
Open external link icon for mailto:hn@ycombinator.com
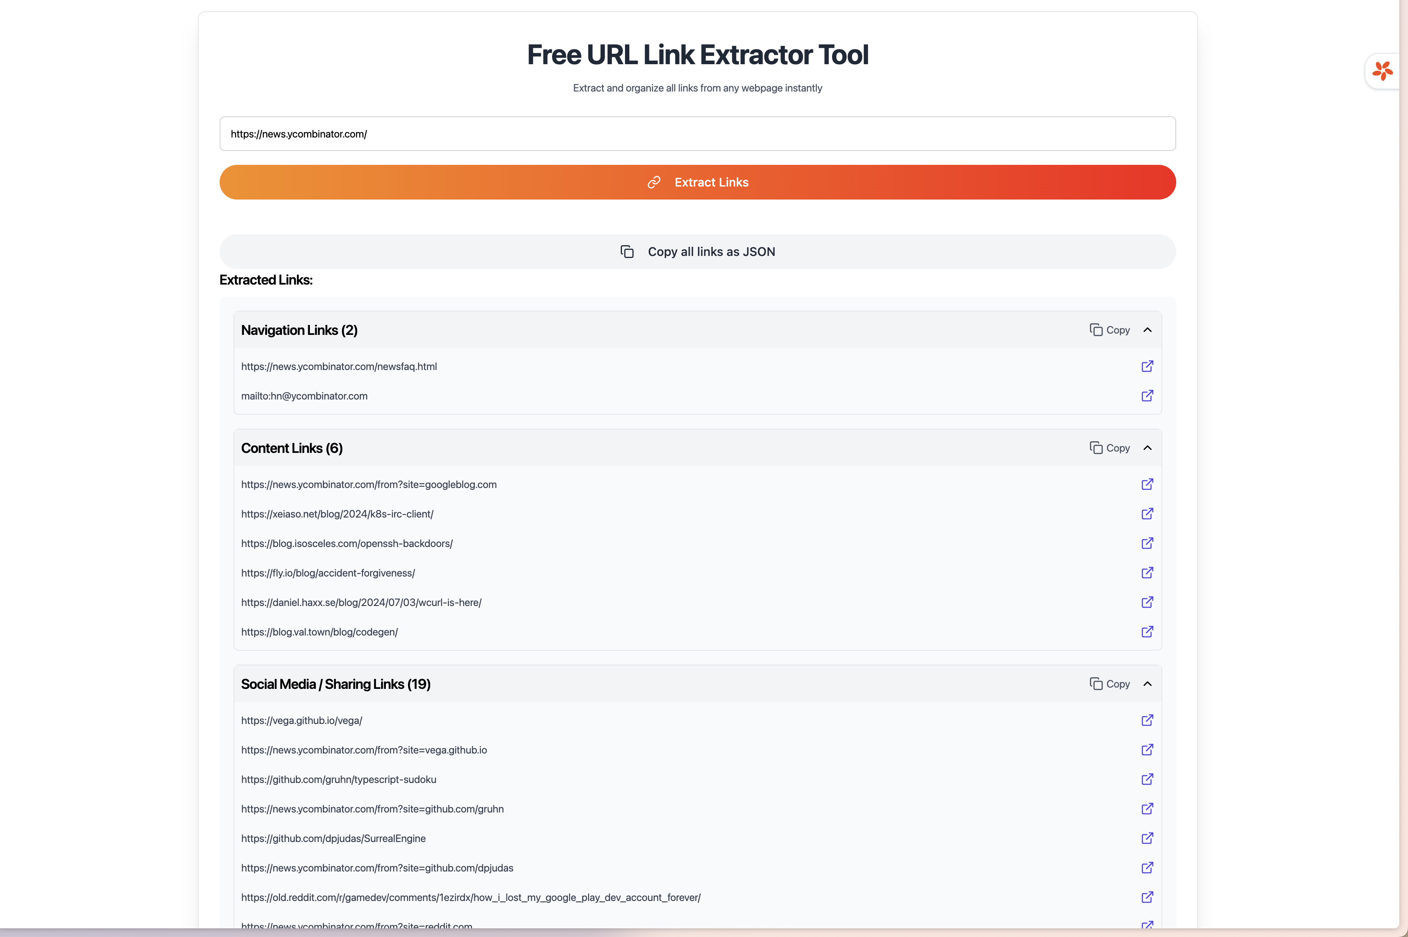coord(1147,396)
